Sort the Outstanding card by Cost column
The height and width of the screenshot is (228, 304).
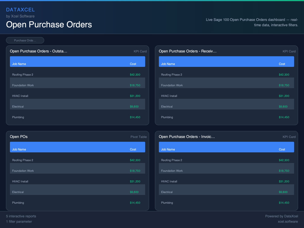point(133,64)
